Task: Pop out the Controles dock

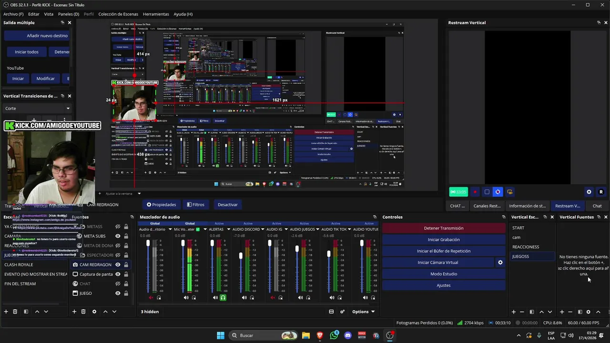Action: point(504,217)
